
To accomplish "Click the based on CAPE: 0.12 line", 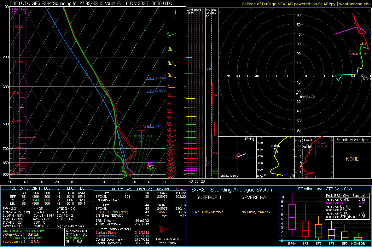I will click(346, 199).
